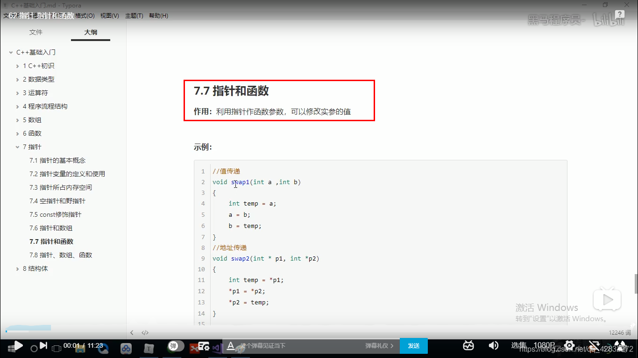Open the 帮助(H) menu
Viewport: 638px width, 358px height.
158,15
